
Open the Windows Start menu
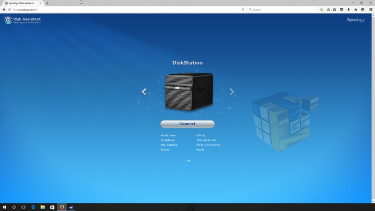click(5, 207)
